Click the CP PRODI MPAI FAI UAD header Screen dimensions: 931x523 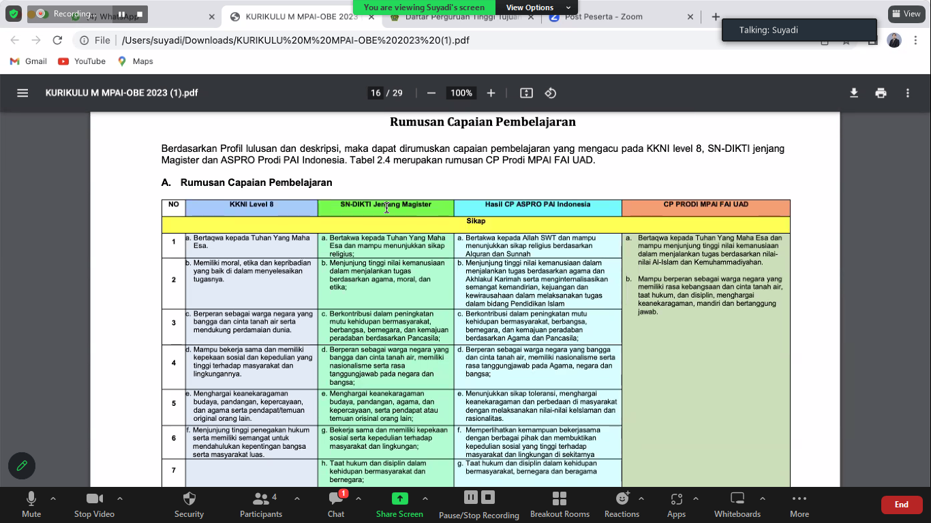point(706,208)
